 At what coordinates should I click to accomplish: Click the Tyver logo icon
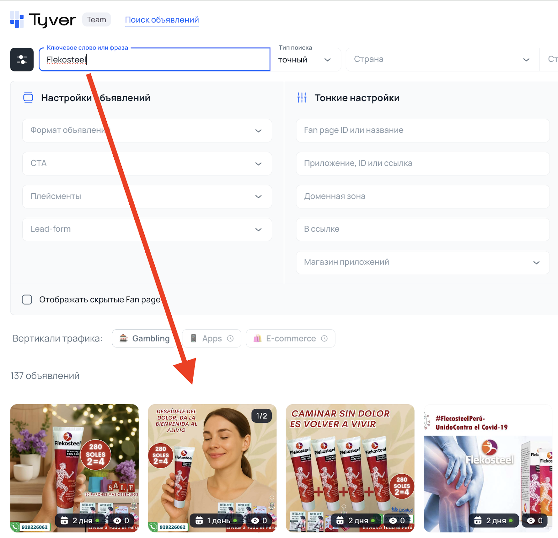pyautogui.click(x=17, y=20)
